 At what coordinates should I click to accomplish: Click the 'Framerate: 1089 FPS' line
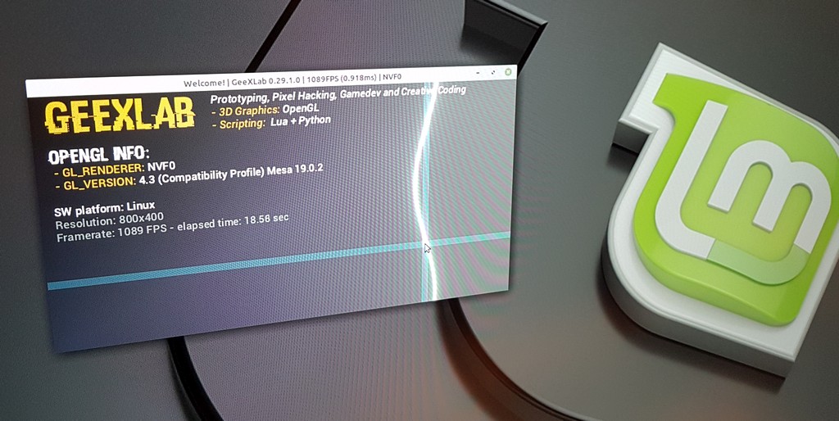(x=172, y=226)
